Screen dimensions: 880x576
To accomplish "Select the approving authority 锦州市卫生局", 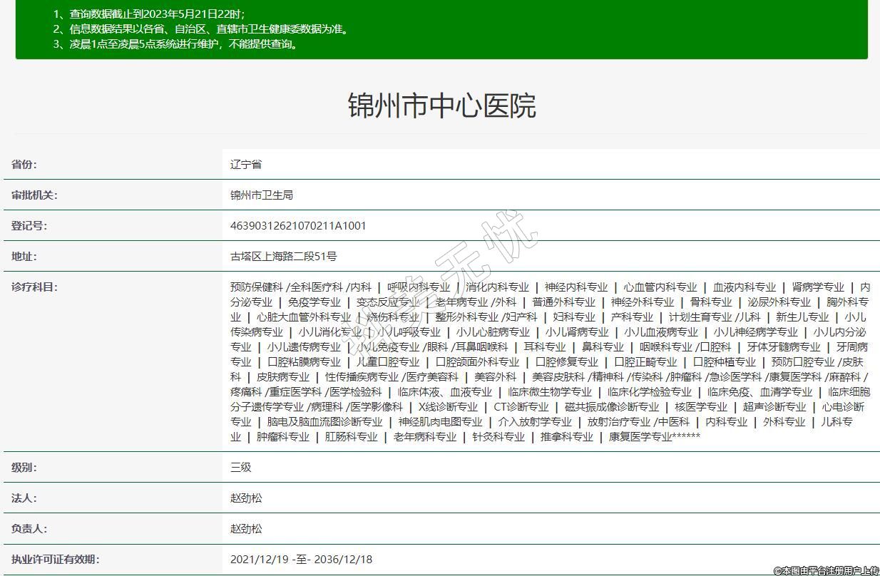I will pyautogui.click(x=262, y=195).
